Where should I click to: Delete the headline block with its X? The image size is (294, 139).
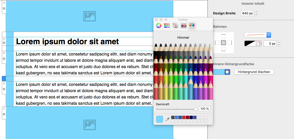4,39
